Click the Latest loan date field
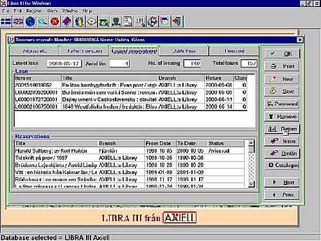 [x=64, y=64]
